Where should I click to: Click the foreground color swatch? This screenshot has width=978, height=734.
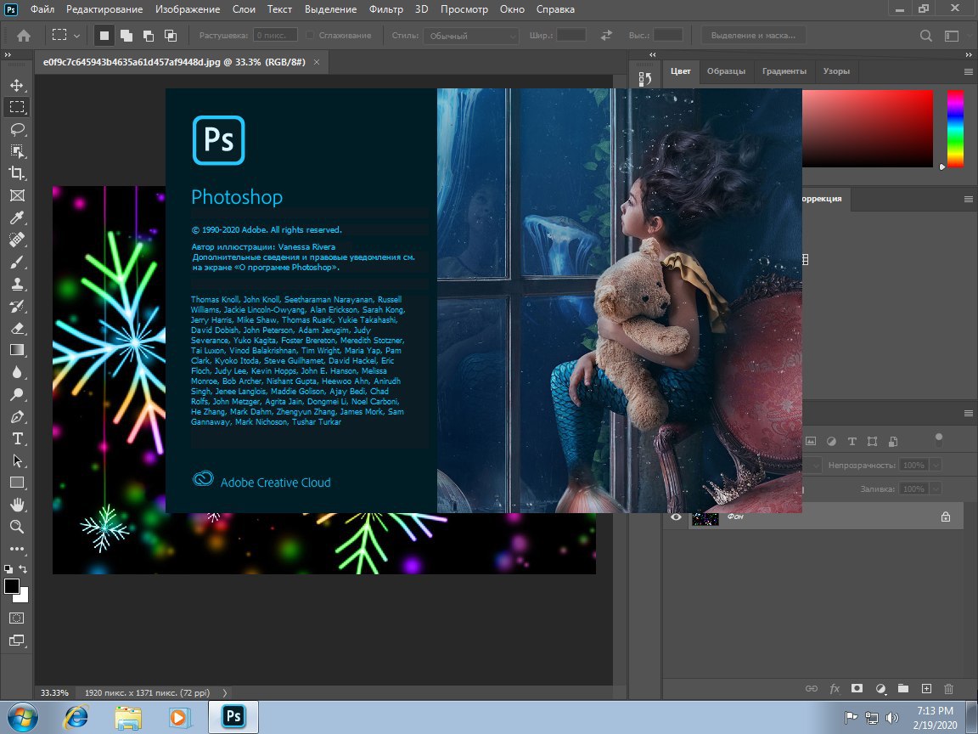tap(12, 586)
